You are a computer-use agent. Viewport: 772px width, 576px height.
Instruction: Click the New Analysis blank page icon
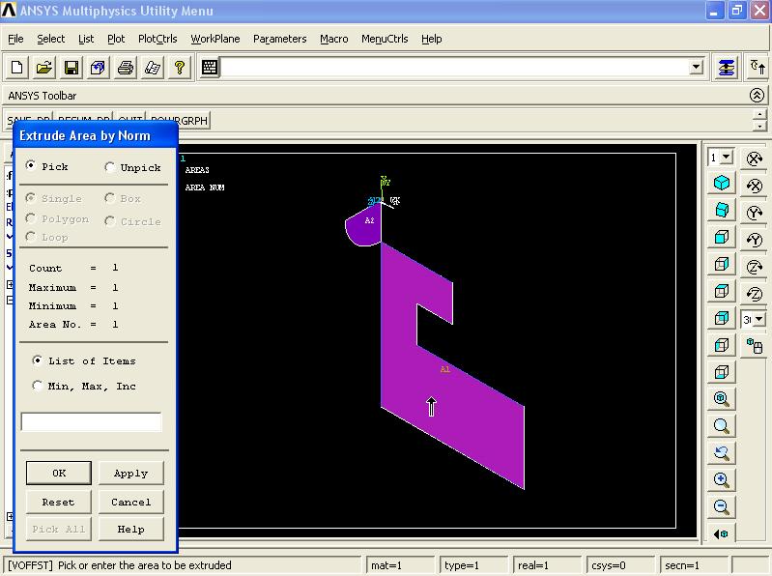(x=16, y=68)
